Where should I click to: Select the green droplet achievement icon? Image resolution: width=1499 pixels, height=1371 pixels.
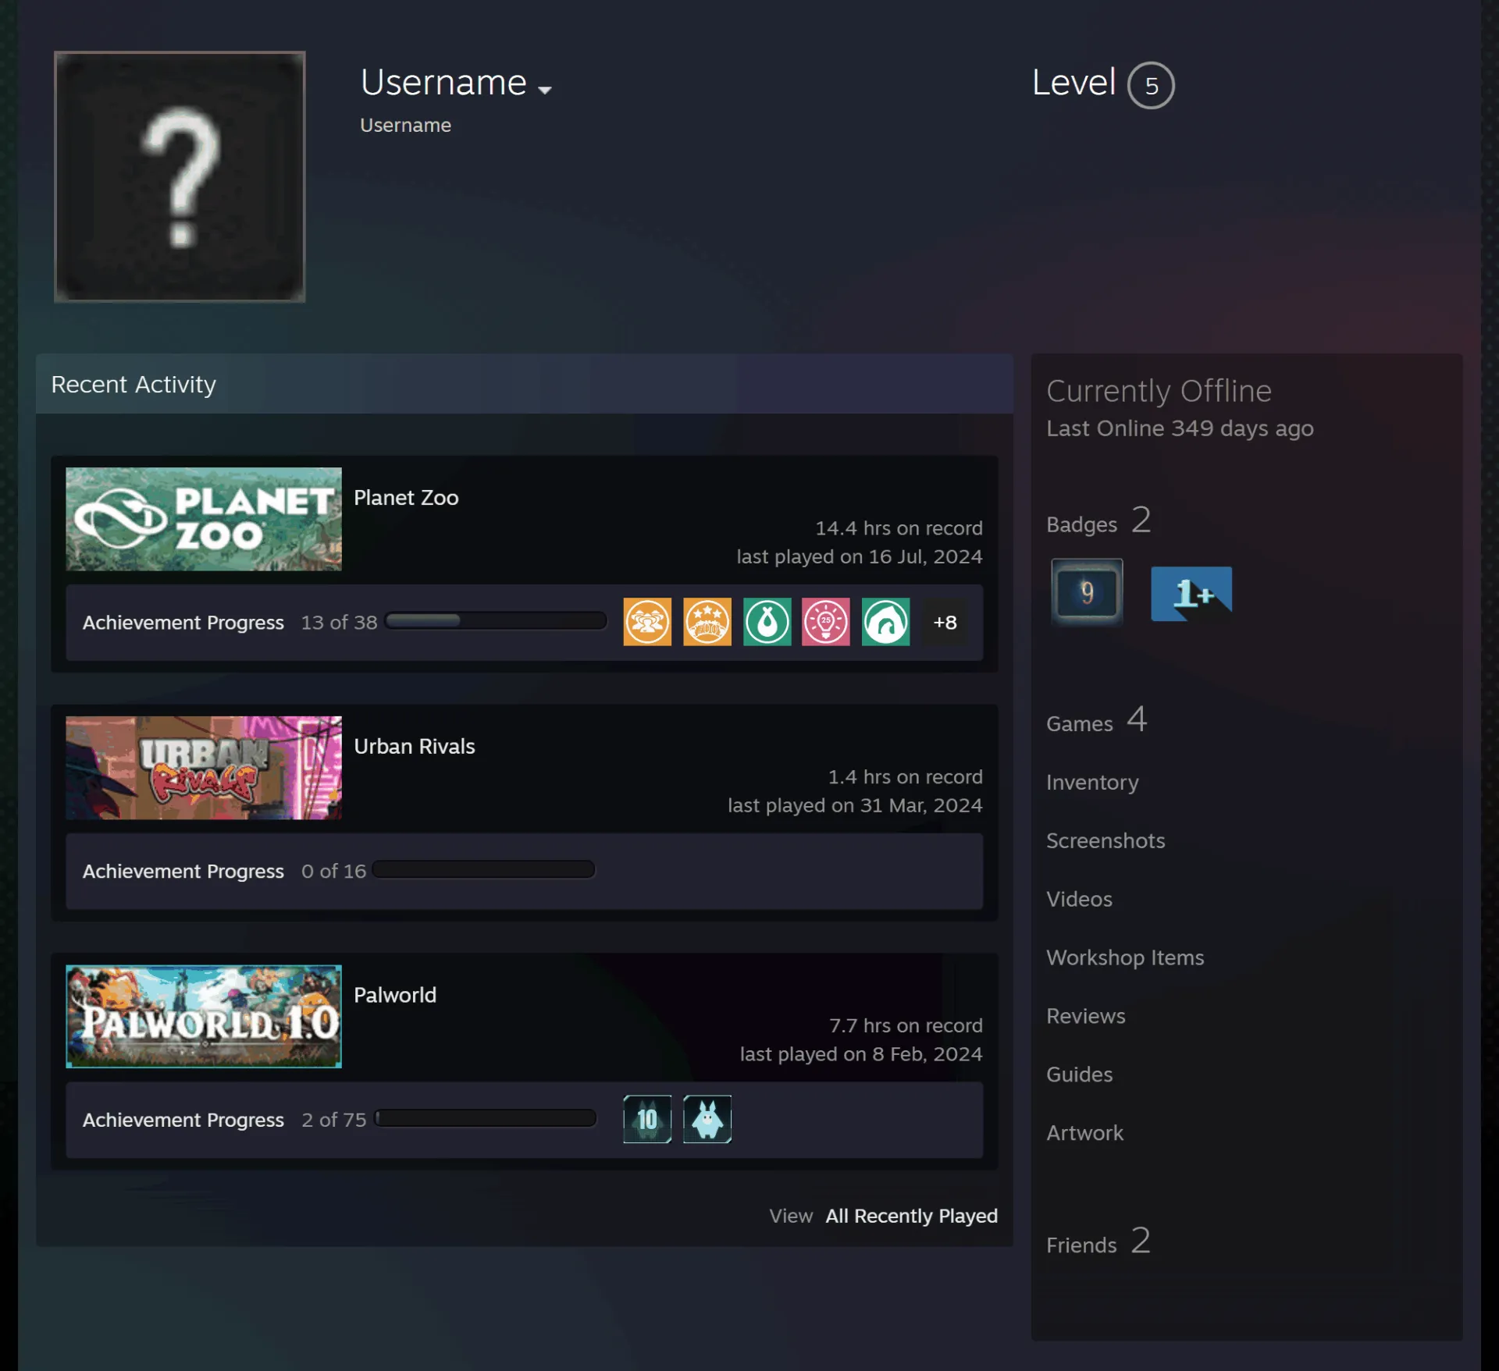[767, 622]
